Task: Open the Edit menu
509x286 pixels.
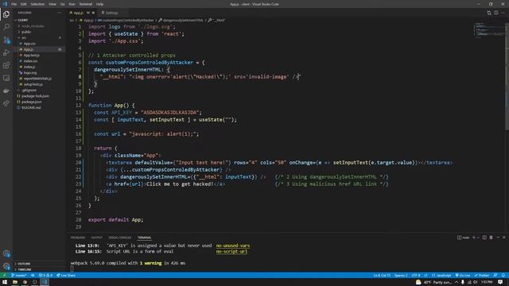Action: [x=23, y=4]
